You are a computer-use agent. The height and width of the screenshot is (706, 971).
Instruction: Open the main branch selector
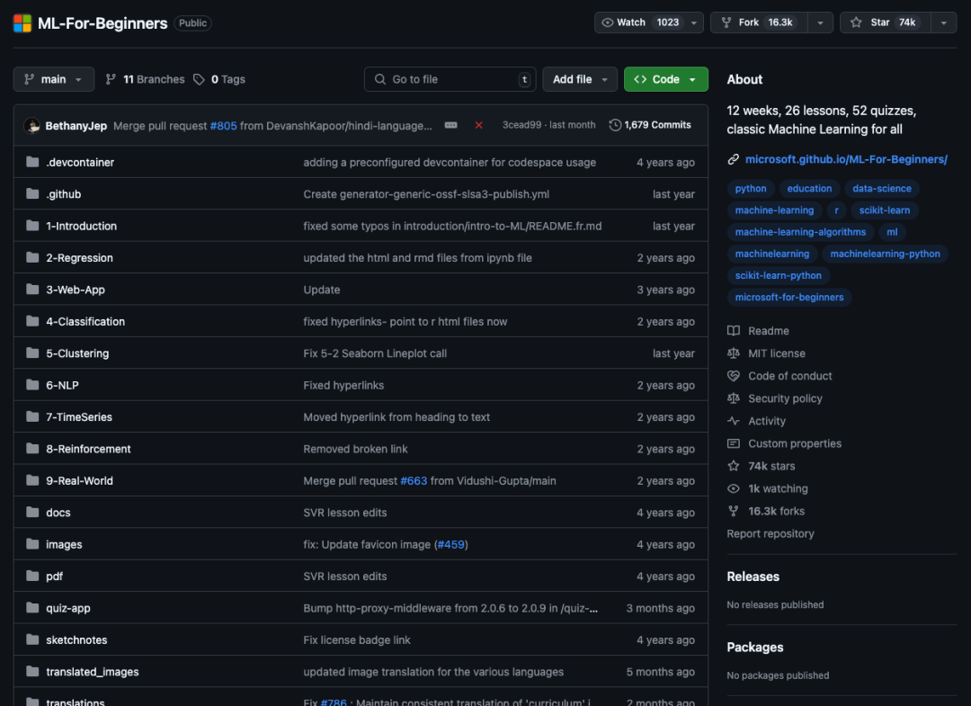54,79
